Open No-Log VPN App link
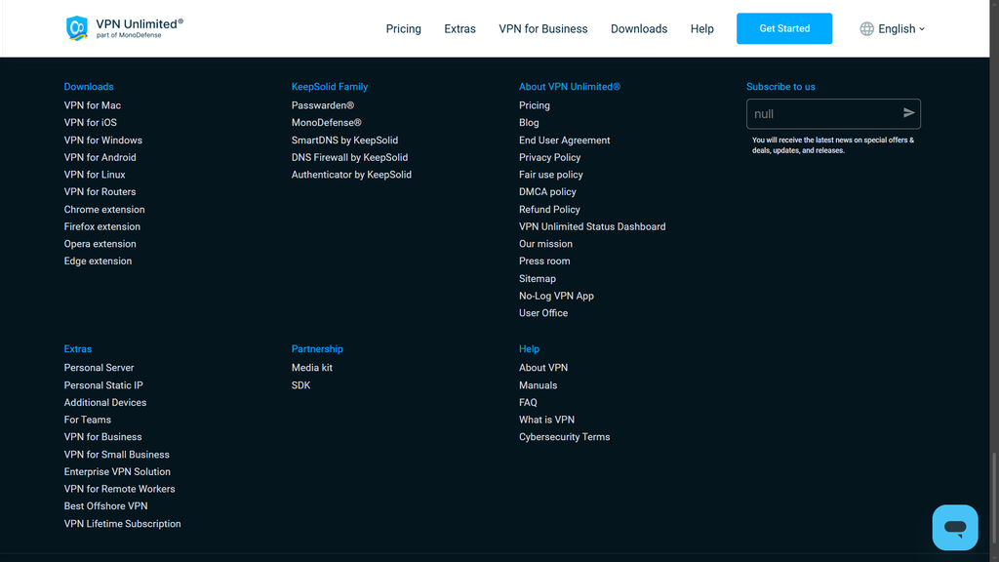This screenshot has height=562, width=999. [x=556, y=297]
